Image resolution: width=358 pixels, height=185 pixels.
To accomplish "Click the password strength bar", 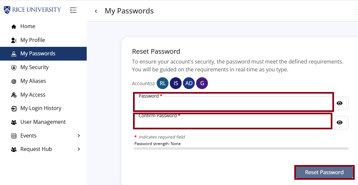I will [241, 149].
